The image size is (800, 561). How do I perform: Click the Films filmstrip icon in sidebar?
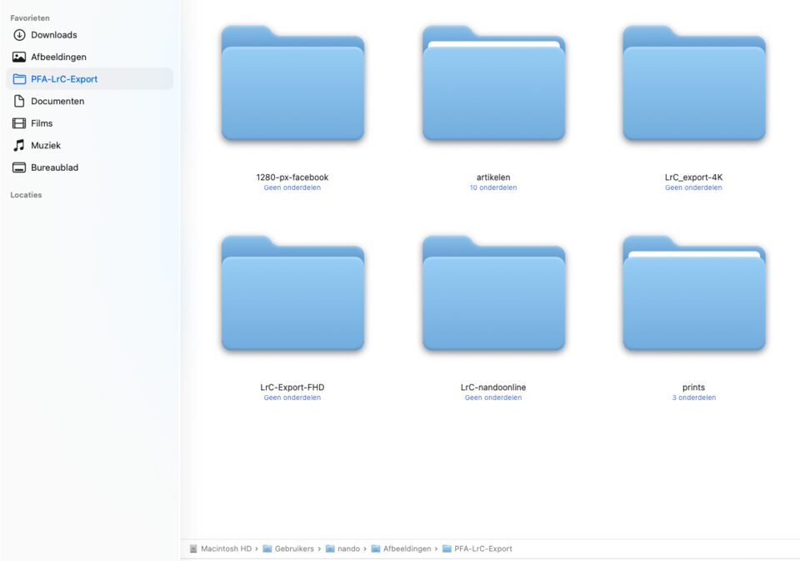point(19,123)
